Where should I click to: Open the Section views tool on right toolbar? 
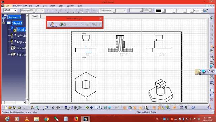[212, 62]
